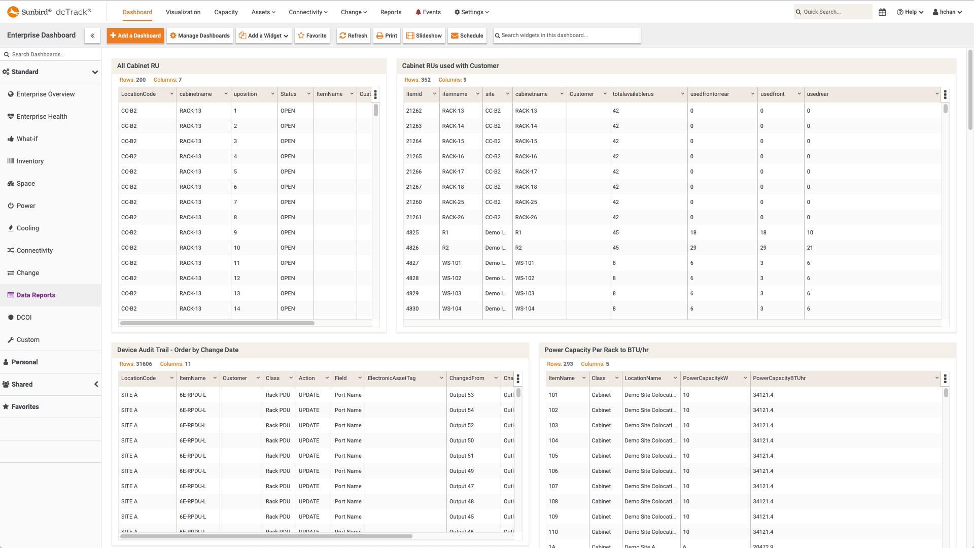The height and width of the screenshot is (548, 974).
Task: Switch to the Visualization tab
Action: pos(183,12)
